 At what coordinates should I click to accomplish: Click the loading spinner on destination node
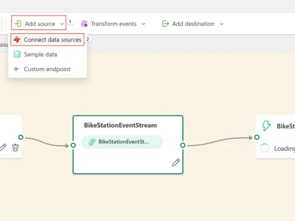[x=264, y=148]
